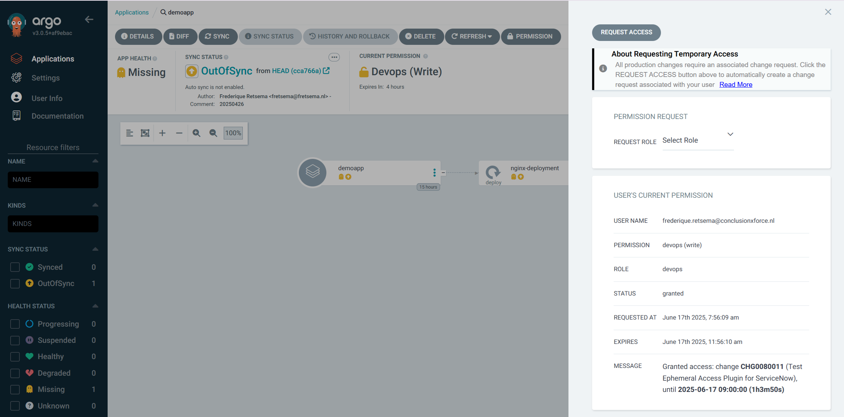Screen dimensions: 844x417
Task: Click the OutOfSync status arrow icon
Action: tap(192, 71)
